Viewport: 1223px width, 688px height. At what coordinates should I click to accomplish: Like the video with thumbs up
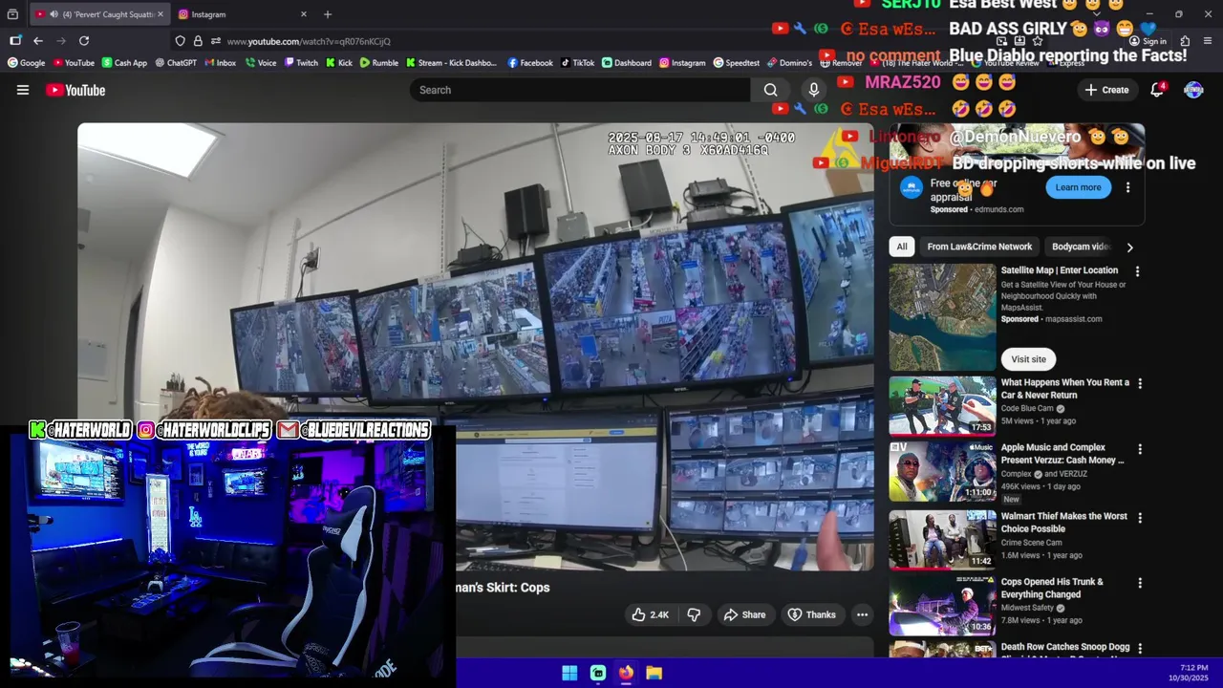651,614
